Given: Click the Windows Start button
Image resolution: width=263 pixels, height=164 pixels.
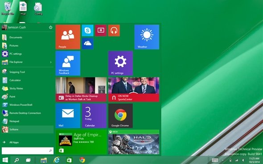Looking at the screenshot, I should tap(5, 160).
